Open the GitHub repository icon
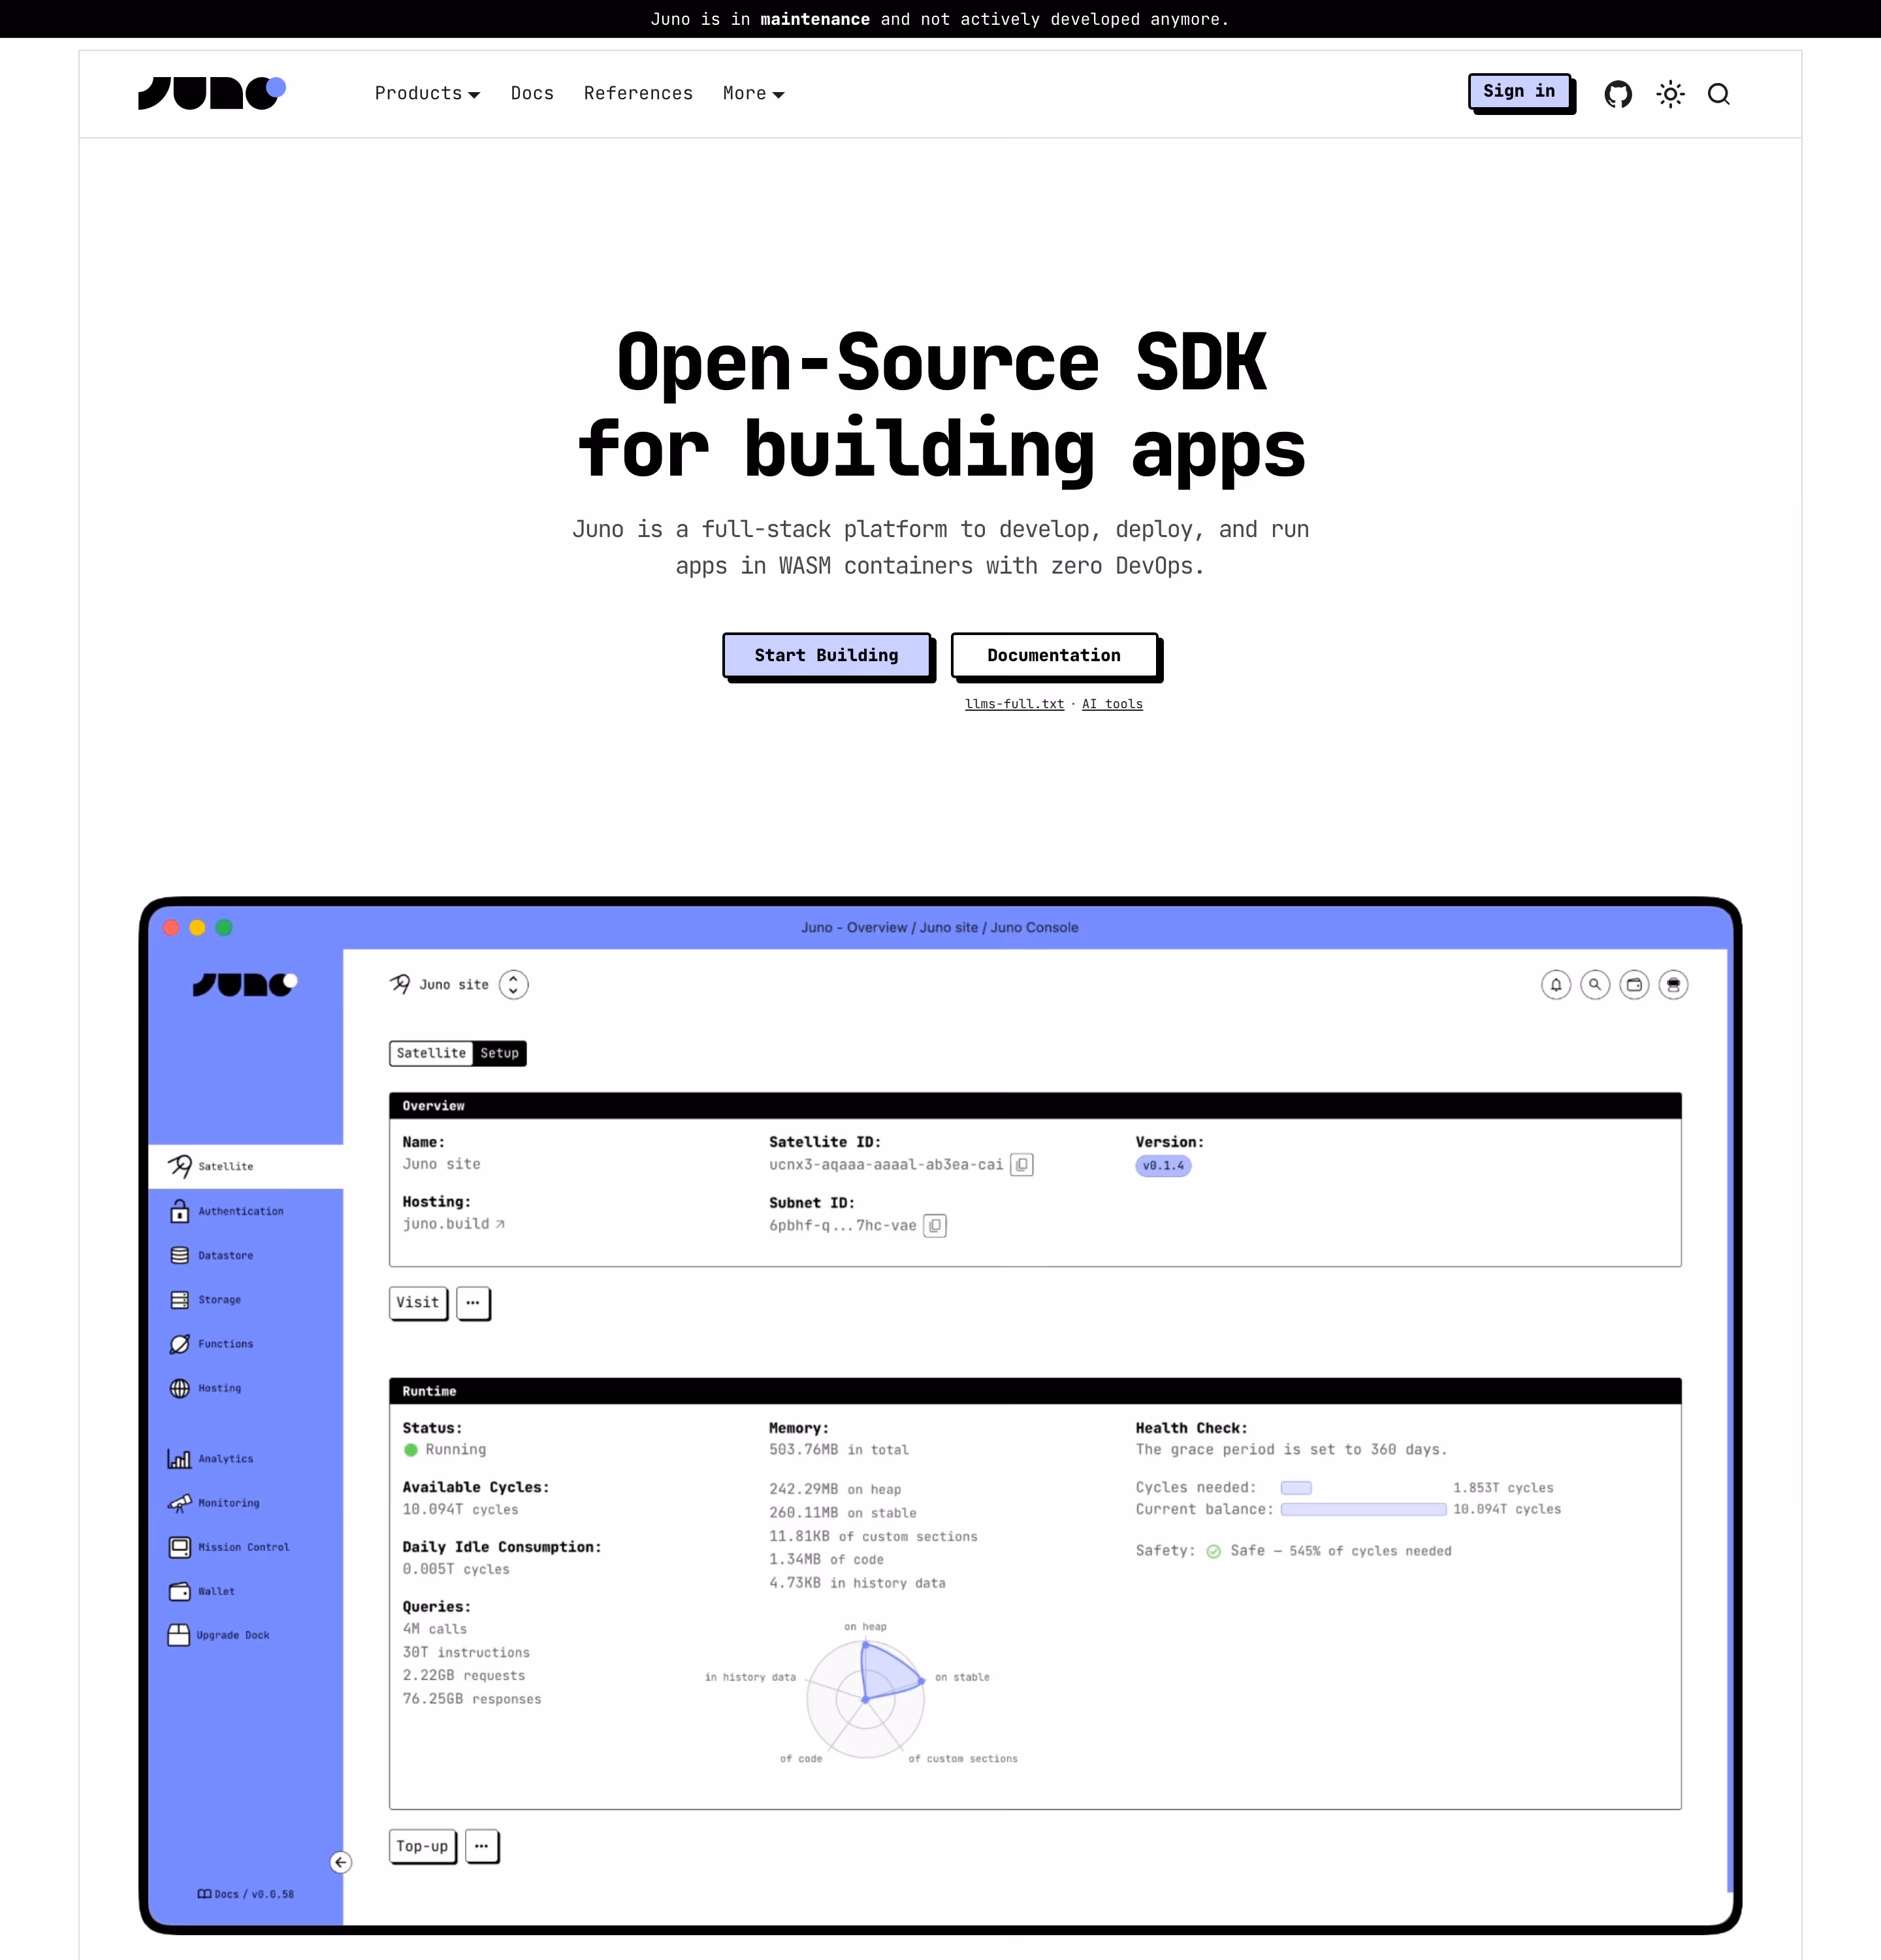The image size is (1881, 1960). pyautogui.click(x=1618, y=94)
